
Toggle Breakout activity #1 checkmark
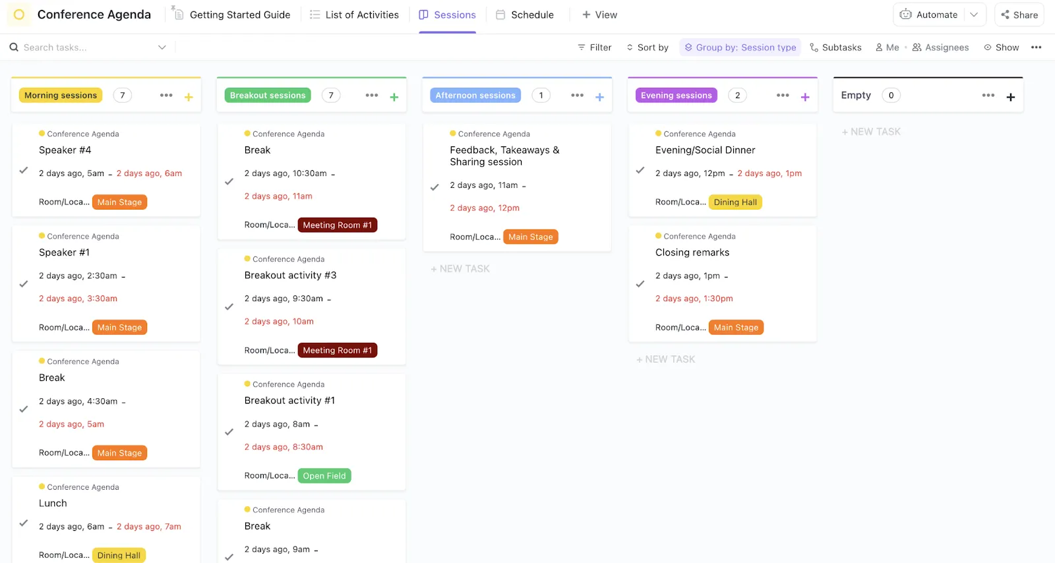pos(229,432)
